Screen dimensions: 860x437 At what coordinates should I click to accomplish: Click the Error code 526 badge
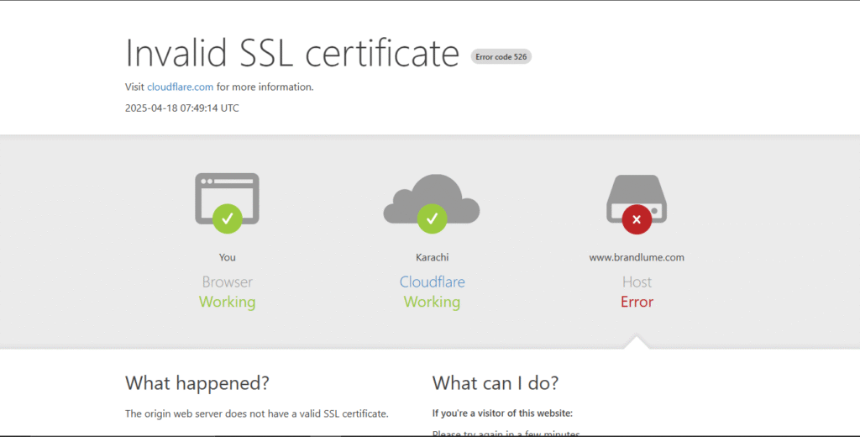pyautogui.click(x=501, y=57)
